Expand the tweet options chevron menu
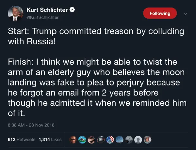 pos(185,14)
